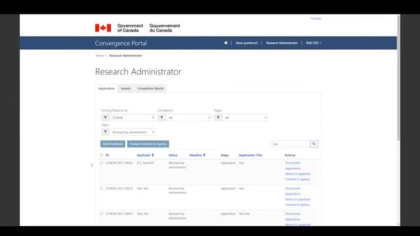
Task: Sort by the Application Title column header
Action: (x=251, y=155)
